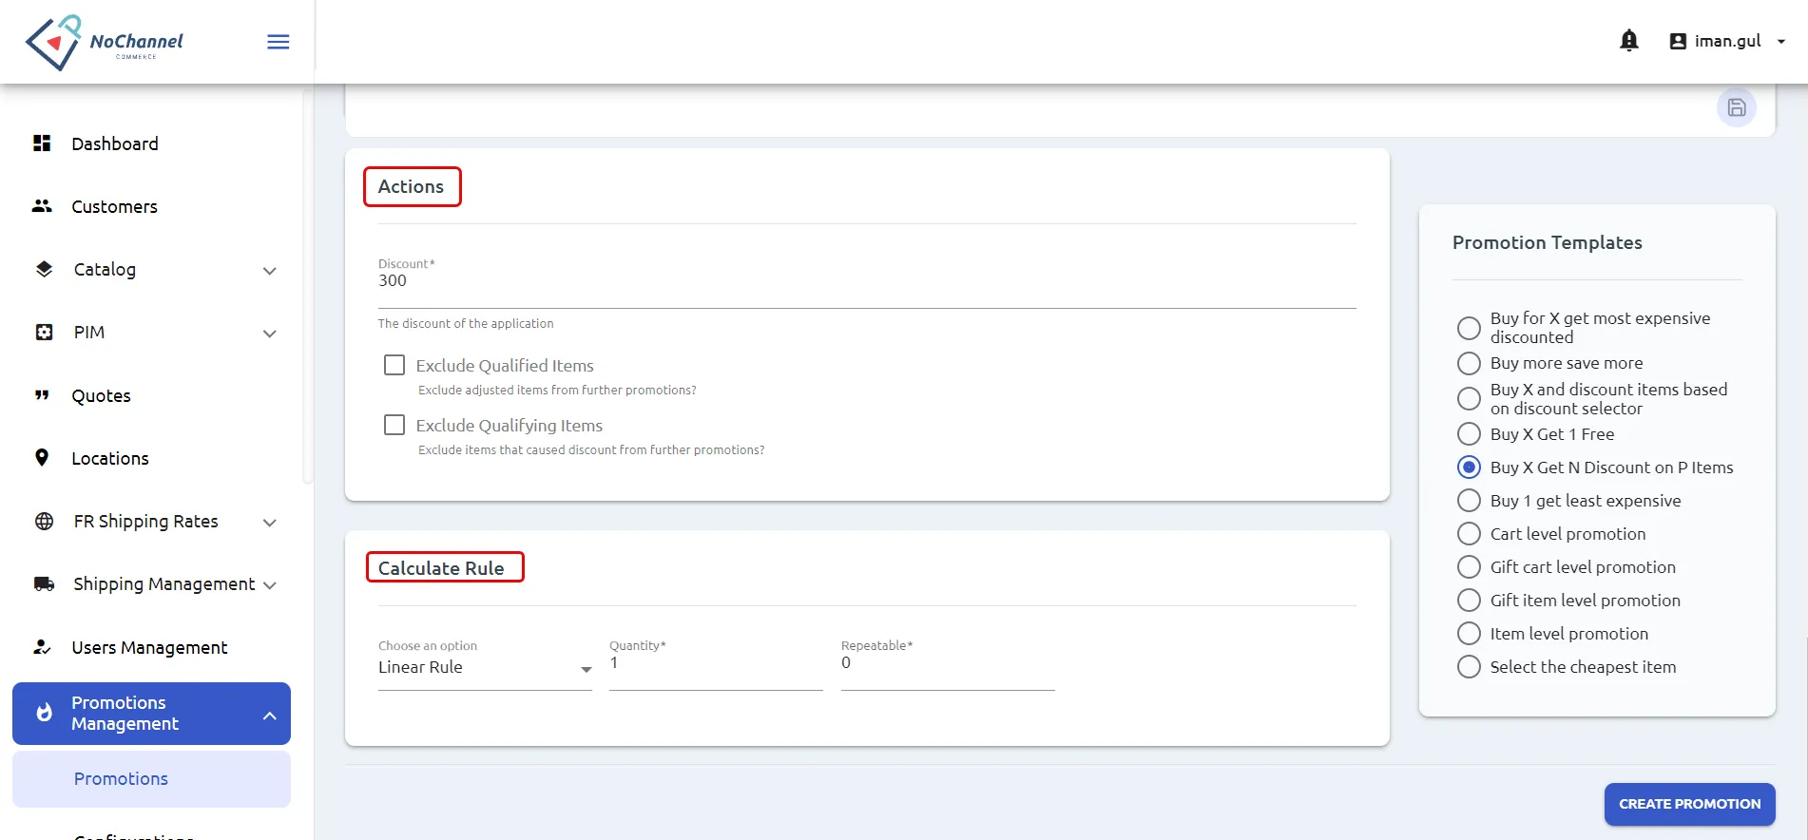Click the Quantity input field
This screenshot has width=1808, height=840.
click(716, 664)
